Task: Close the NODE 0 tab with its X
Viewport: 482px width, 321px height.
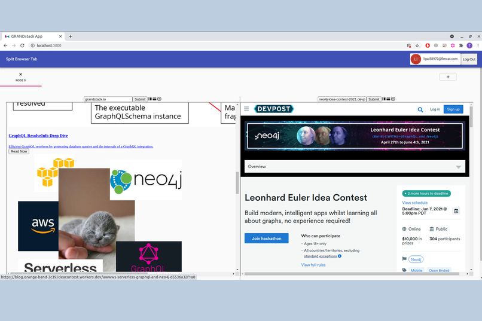Action: (x=20, y=74)
